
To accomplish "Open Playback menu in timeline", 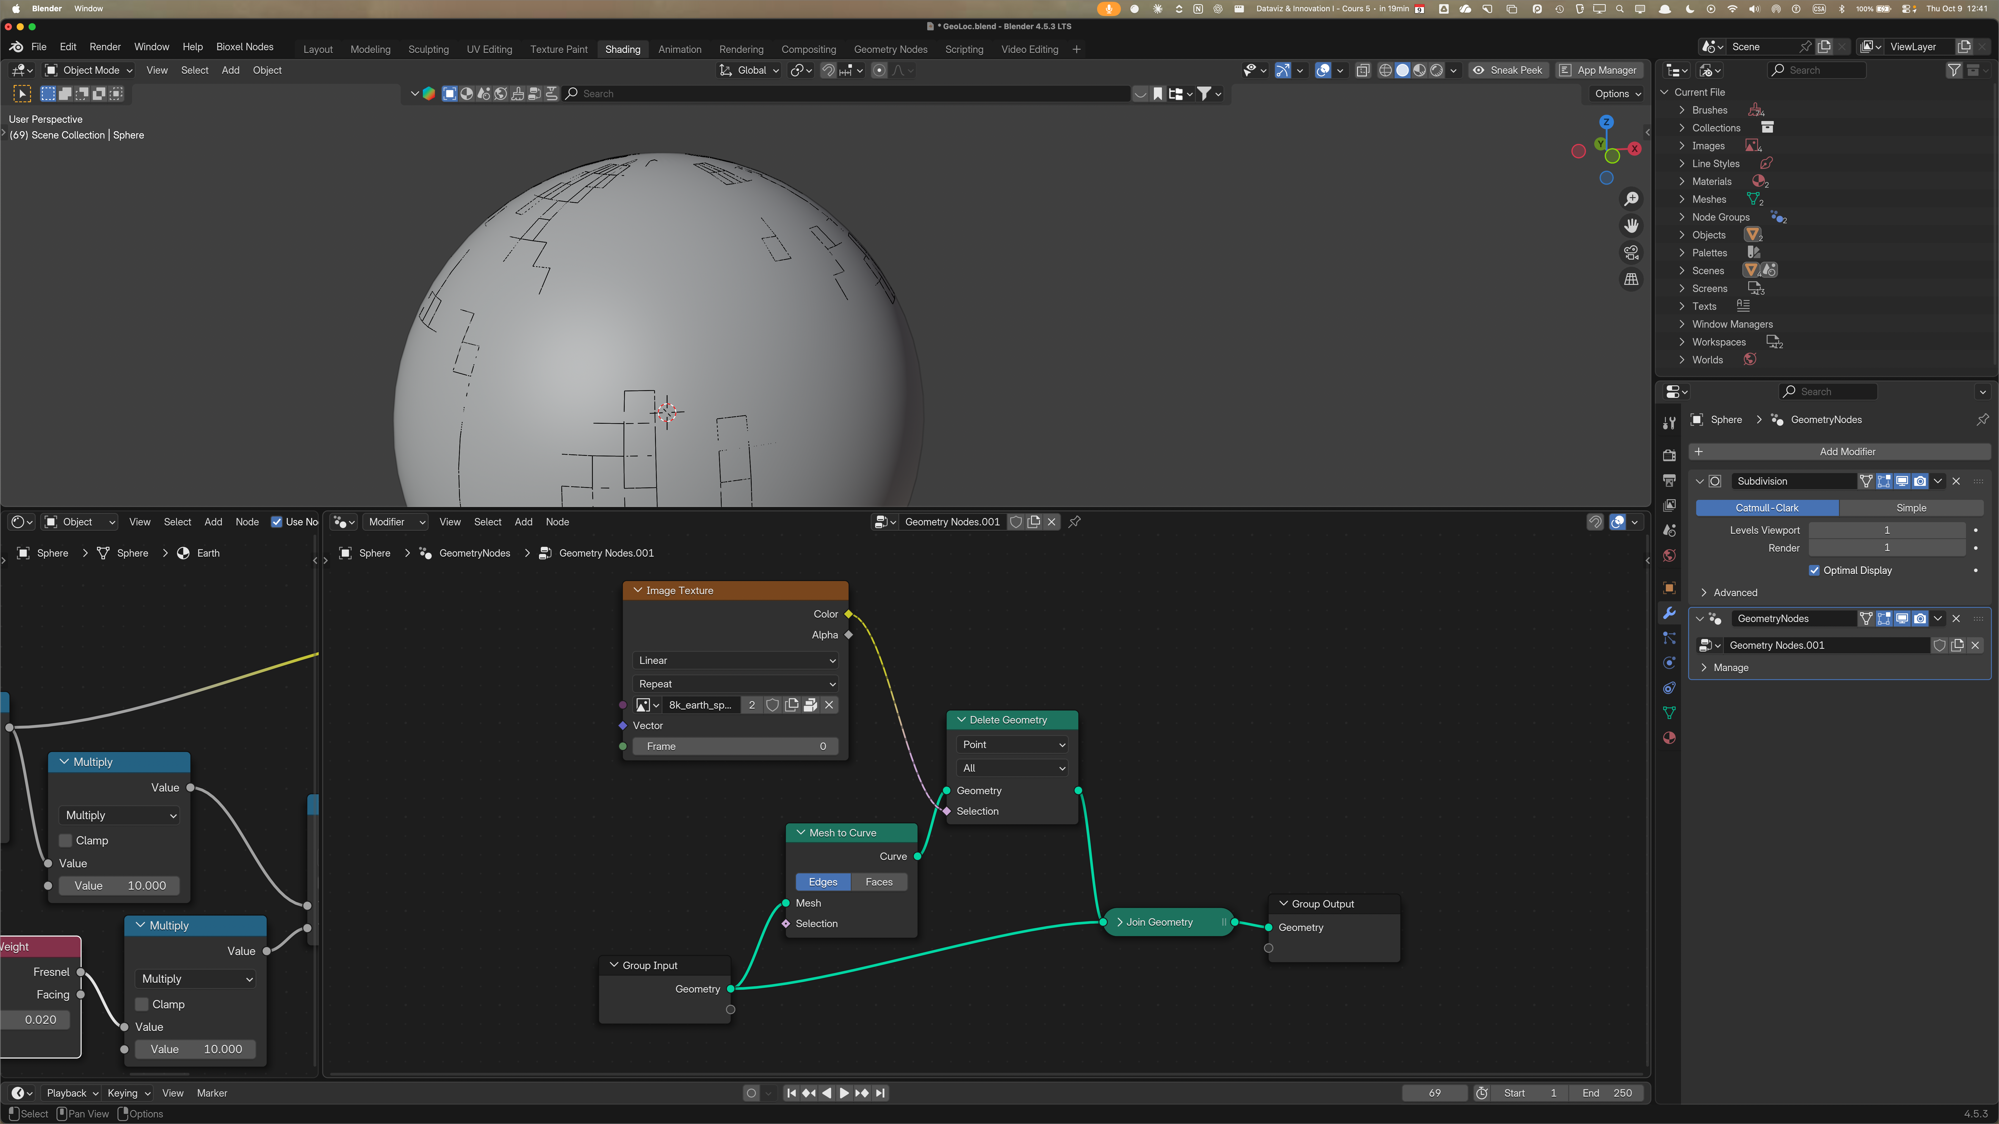I will tap(72, 1094).
